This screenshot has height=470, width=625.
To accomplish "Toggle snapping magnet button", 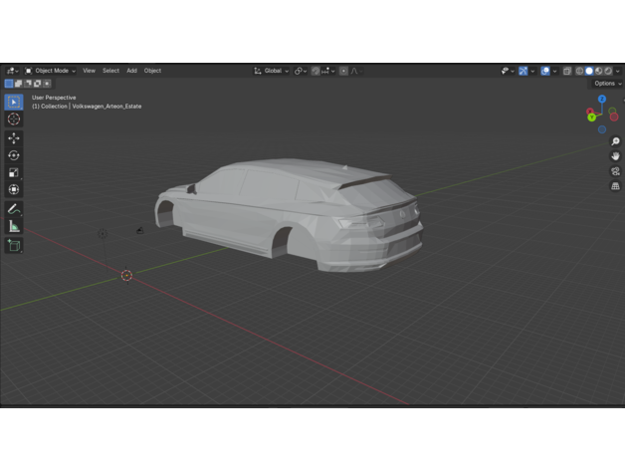I will pos(316,71).
